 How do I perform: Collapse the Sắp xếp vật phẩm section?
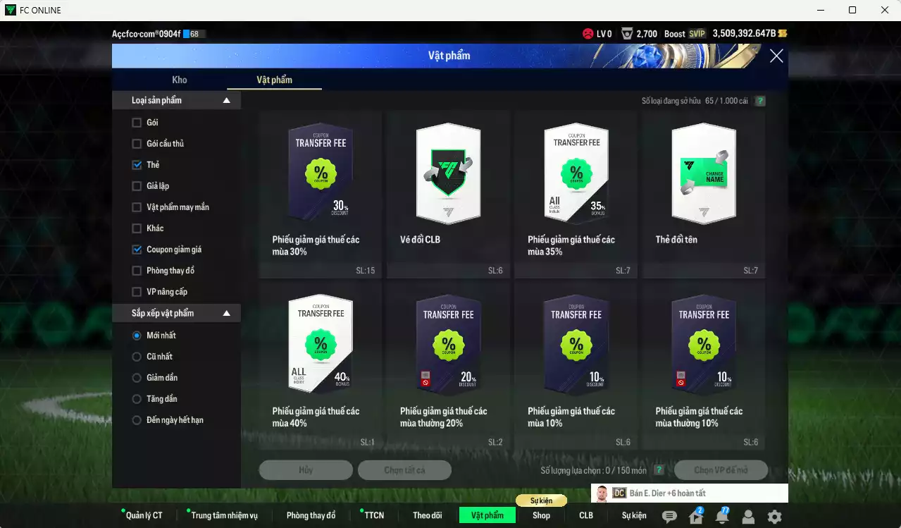226,313
